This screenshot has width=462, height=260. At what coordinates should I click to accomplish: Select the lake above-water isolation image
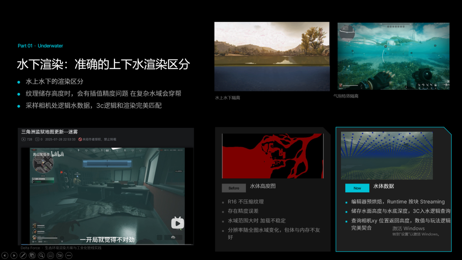pyautogui.click(x=272, y=56)
